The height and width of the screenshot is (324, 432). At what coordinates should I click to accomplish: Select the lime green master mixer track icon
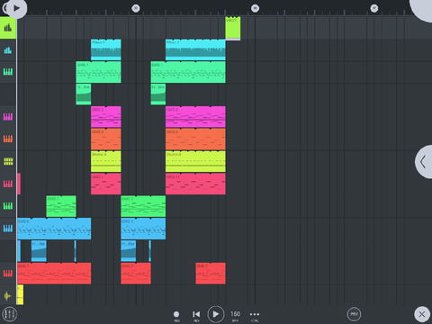[x=8, y=28]
